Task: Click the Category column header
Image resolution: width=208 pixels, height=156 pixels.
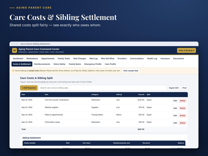Action: [x=95, y=94]
